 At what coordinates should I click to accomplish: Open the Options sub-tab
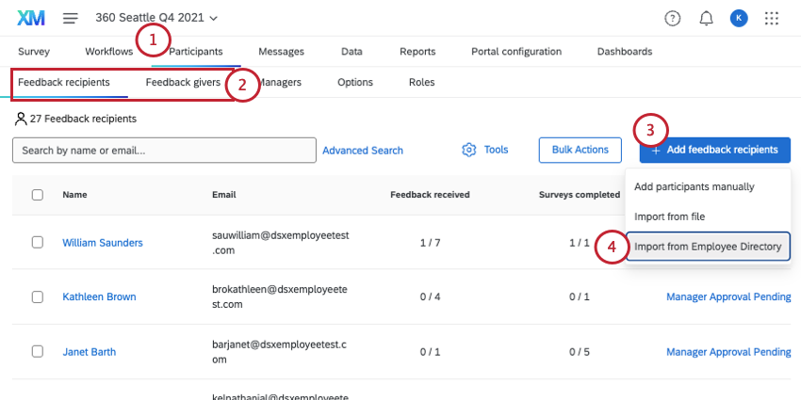[x=355, y=82]
